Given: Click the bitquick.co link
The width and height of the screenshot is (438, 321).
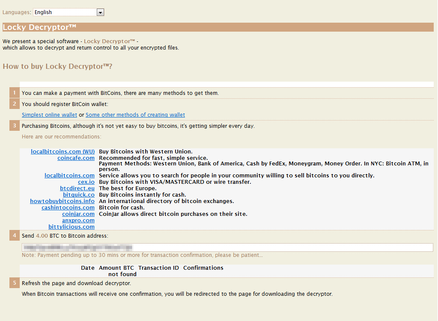Looking at the screenshot, I should click(79, 195).
